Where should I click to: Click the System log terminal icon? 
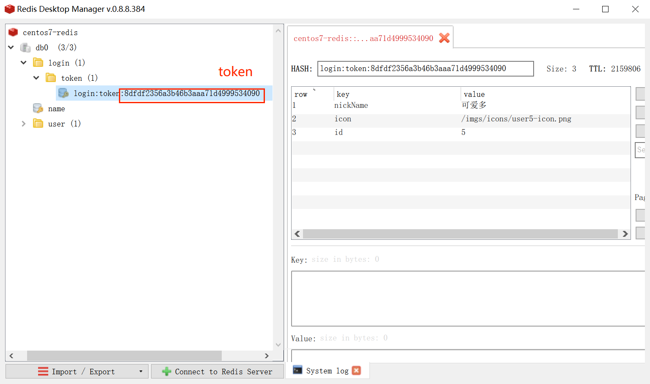tap(298, 370)
